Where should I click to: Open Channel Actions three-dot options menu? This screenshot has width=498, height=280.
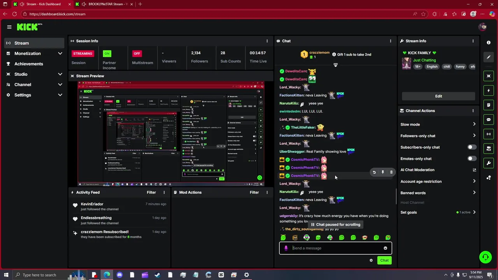coord(473,111)
